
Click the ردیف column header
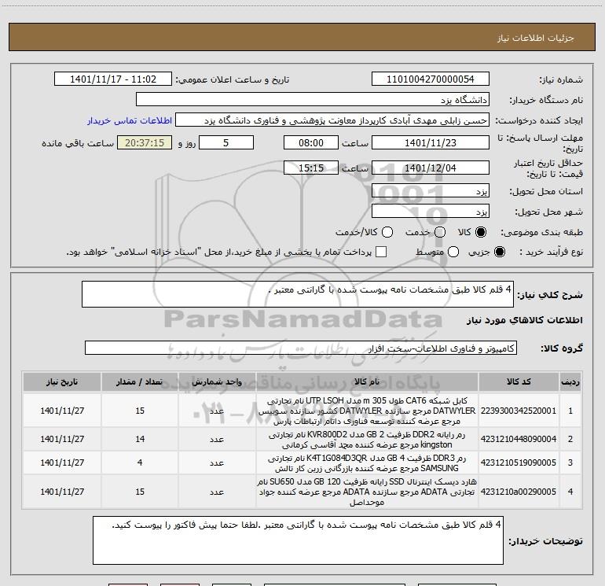(x=570, y=381)
